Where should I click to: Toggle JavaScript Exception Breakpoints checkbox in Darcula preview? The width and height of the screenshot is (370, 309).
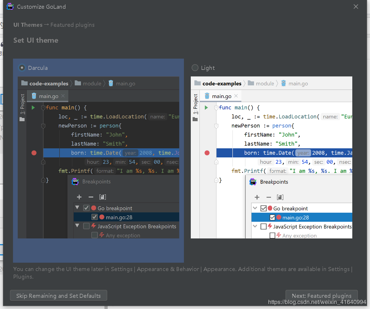pos(86,226)
